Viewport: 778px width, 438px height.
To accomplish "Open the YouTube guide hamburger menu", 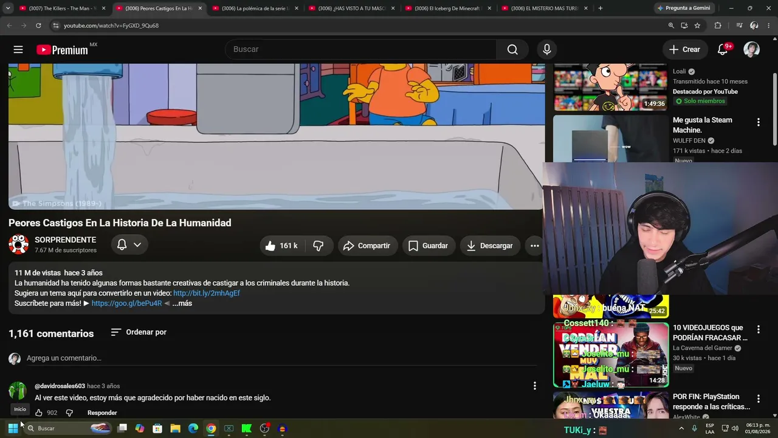I will (x=18, y=49).
